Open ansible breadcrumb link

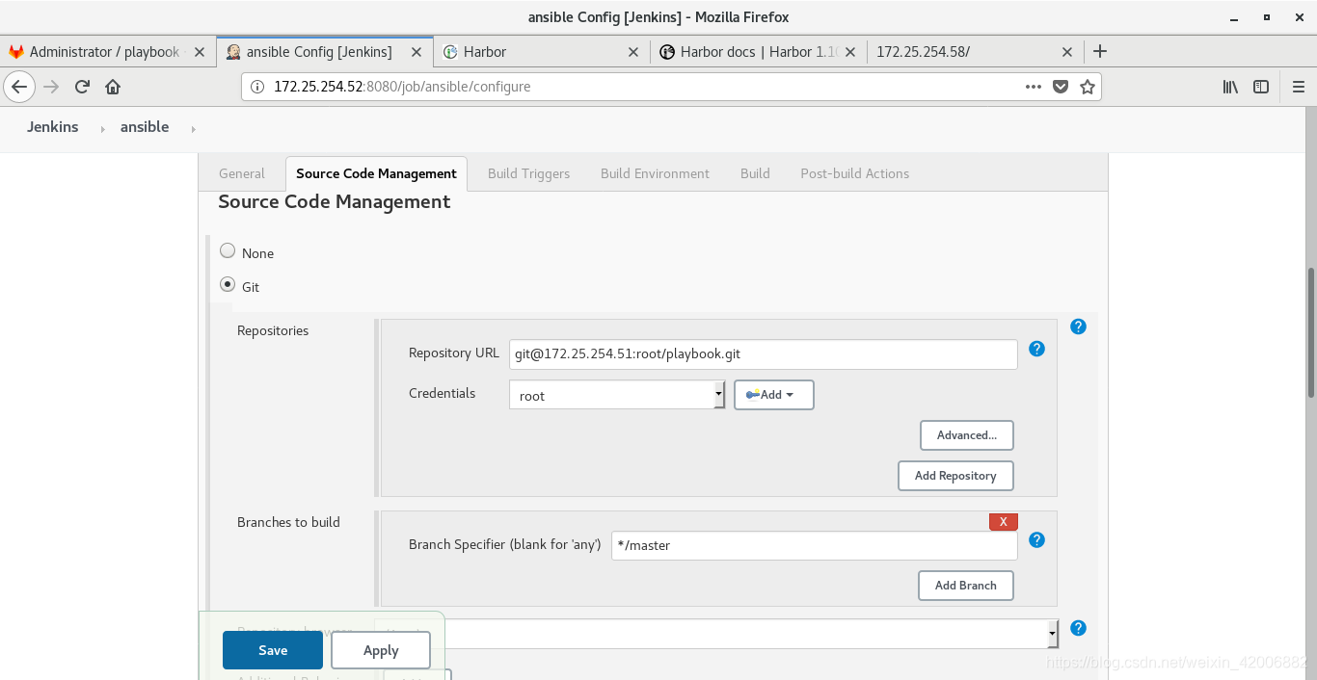click(x=145, y=127)
